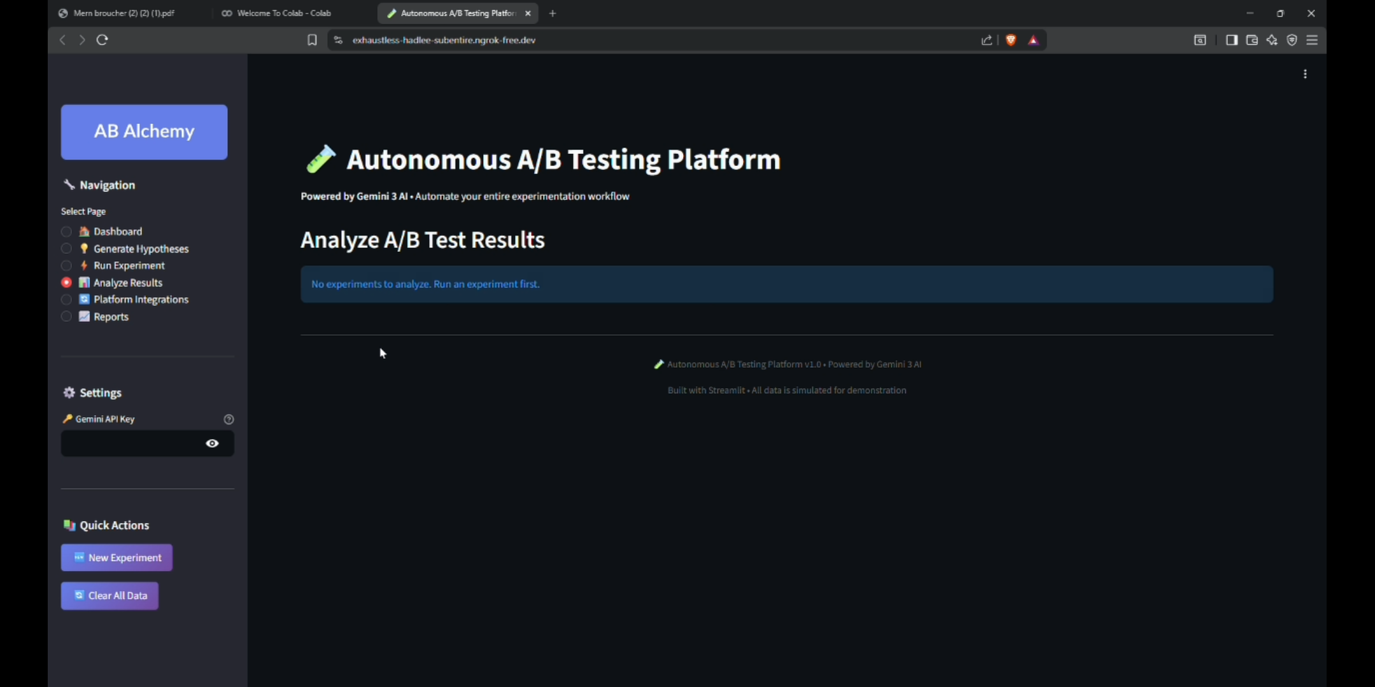Switch to Welcome To Colab tab
Screen dimensions: 1375x687
(x=283, y=13)
